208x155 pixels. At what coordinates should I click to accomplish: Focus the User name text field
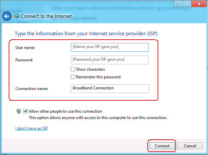[x=110, y=47]
